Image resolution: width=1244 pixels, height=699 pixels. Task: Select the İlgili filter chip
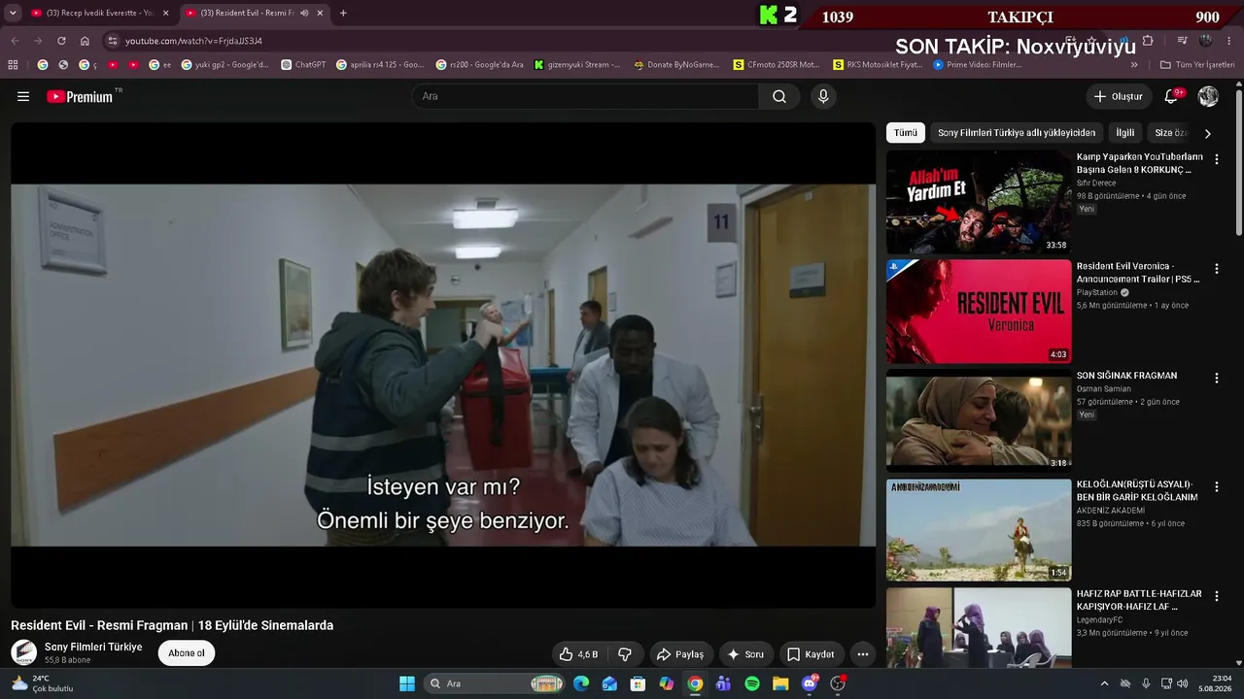click(x=1125, y=133)
